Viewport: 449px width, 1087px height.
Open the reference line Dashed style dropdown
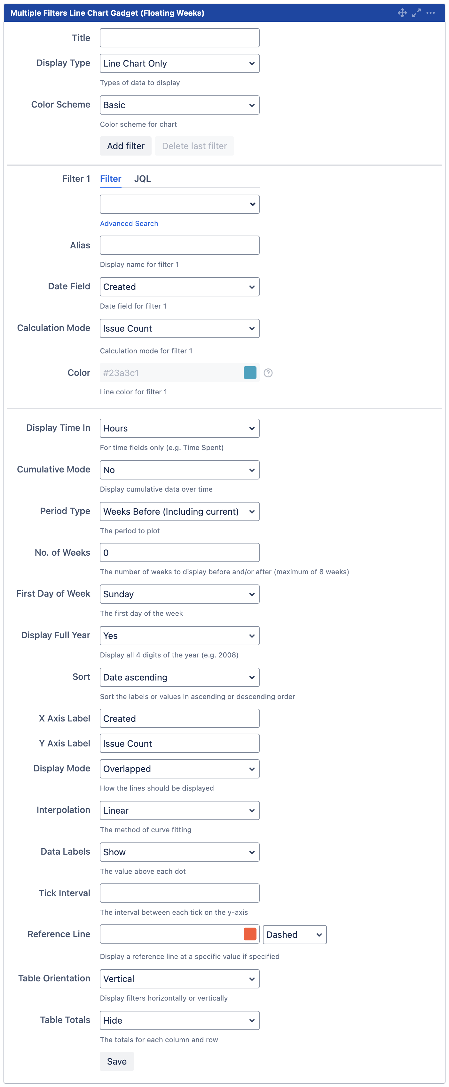(x=294, y=935)
